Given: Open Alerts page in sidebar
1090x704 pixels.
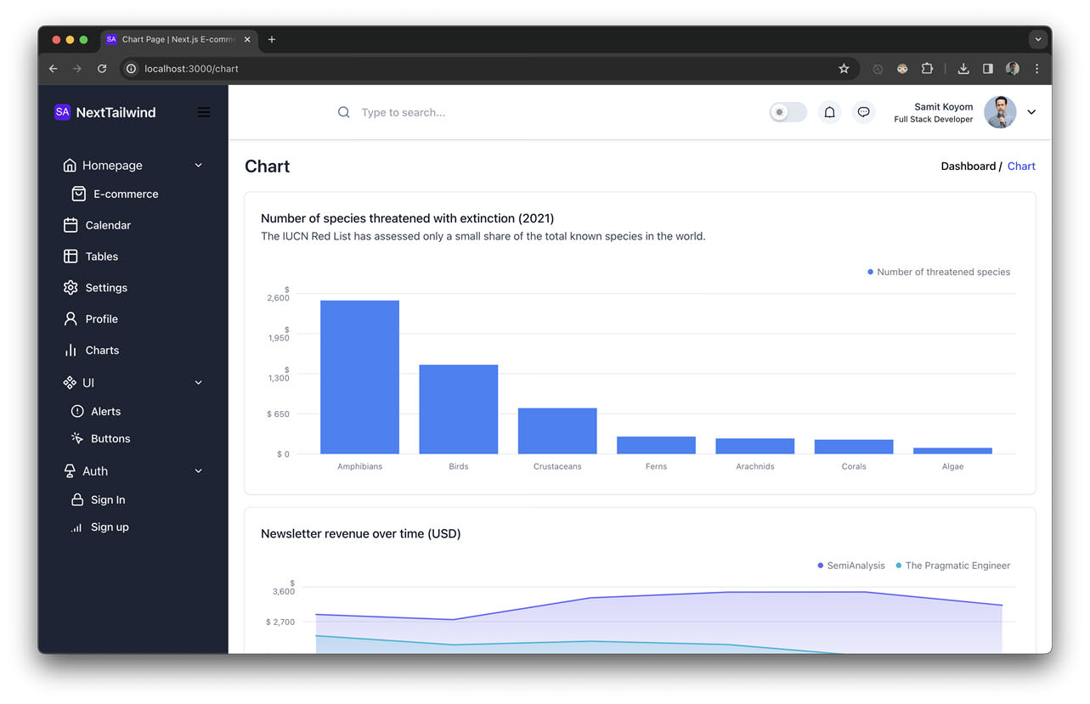Looking at the screenshot, I should click(x=106, y=411).
